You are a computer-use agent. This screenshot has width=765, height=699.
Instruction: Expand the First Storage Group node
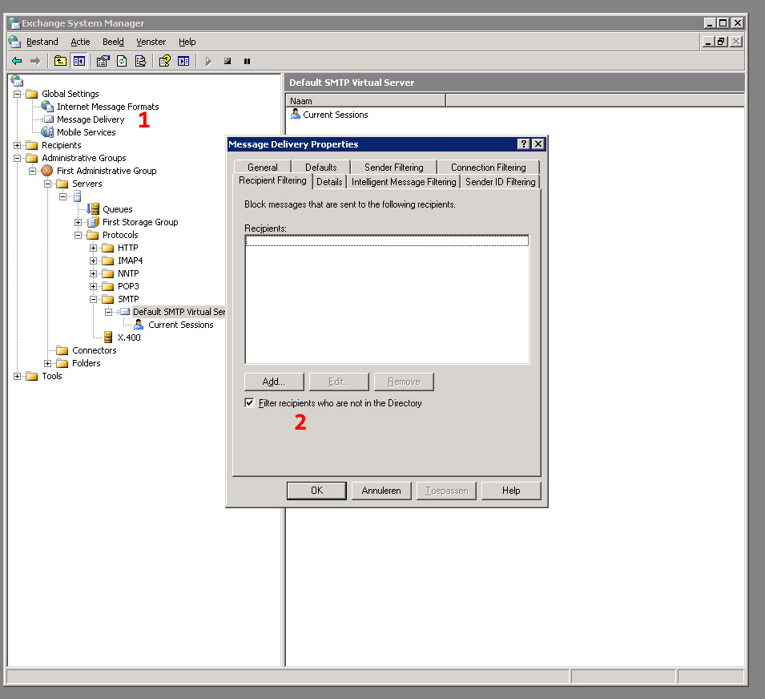point(78,222)
